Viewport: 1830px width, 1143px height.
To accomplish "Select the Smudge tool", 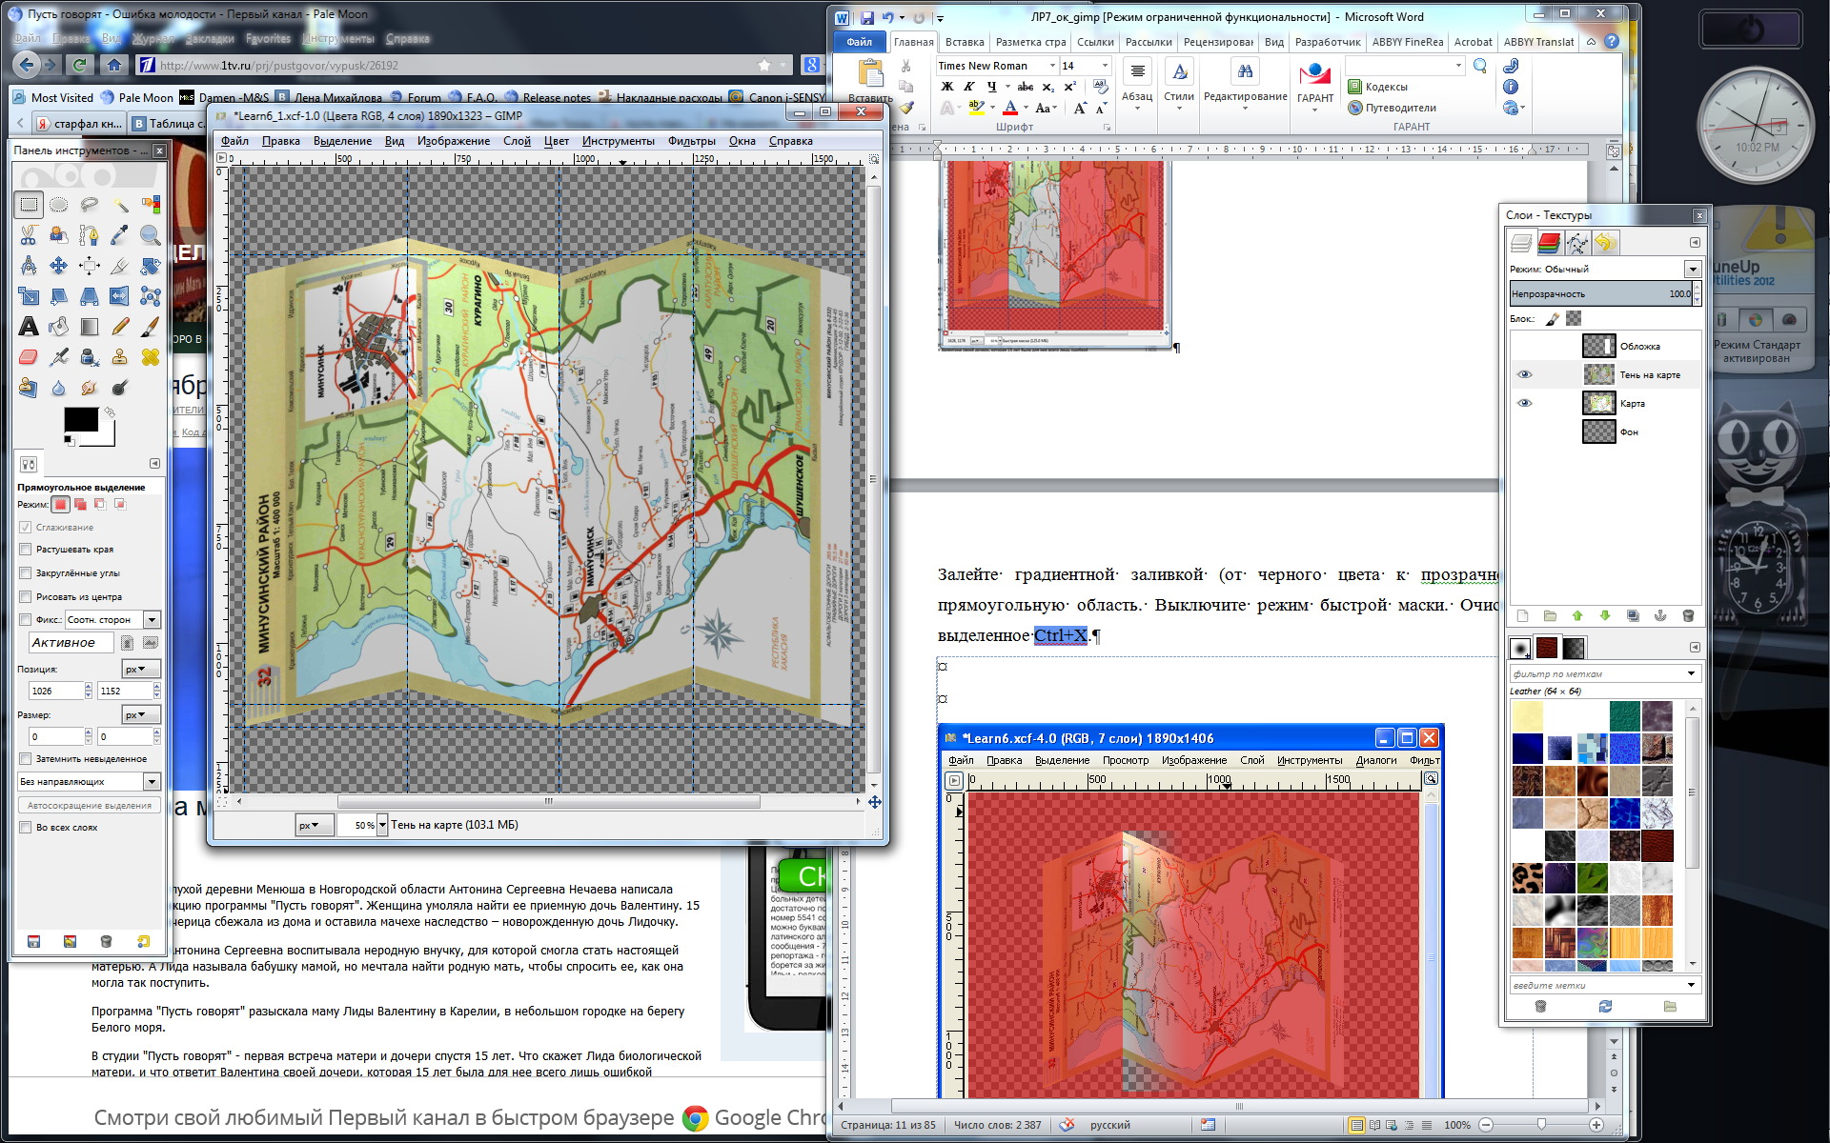I will click(90, 388).
